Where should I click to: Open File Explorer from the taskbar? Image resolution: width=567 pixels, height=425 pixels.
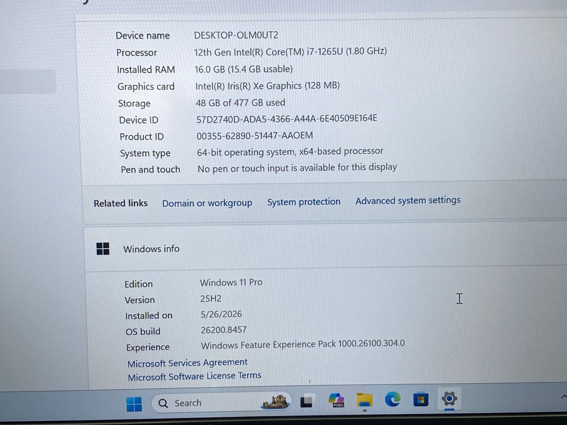tap(364, 400)
